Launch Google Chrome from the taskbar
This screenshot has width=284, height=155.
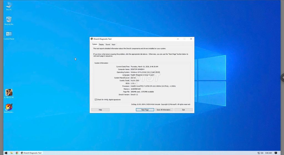click(x=17, y=153)
